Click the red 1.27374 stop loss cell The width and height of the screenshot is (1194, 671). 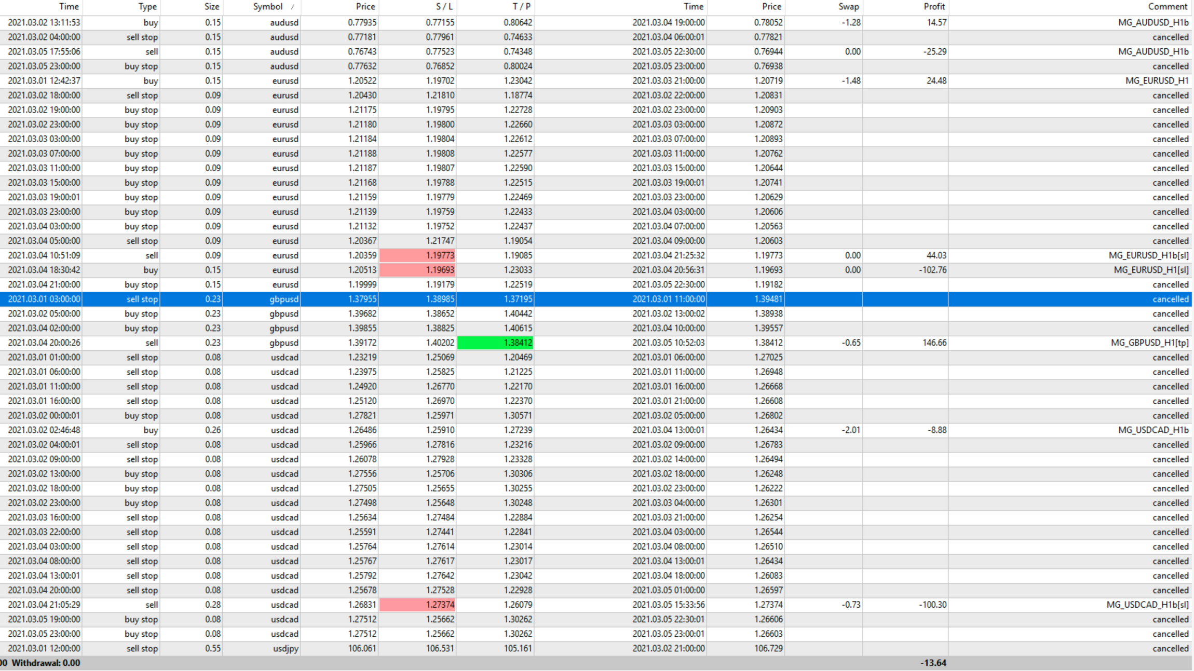click(x=418, y=605)
